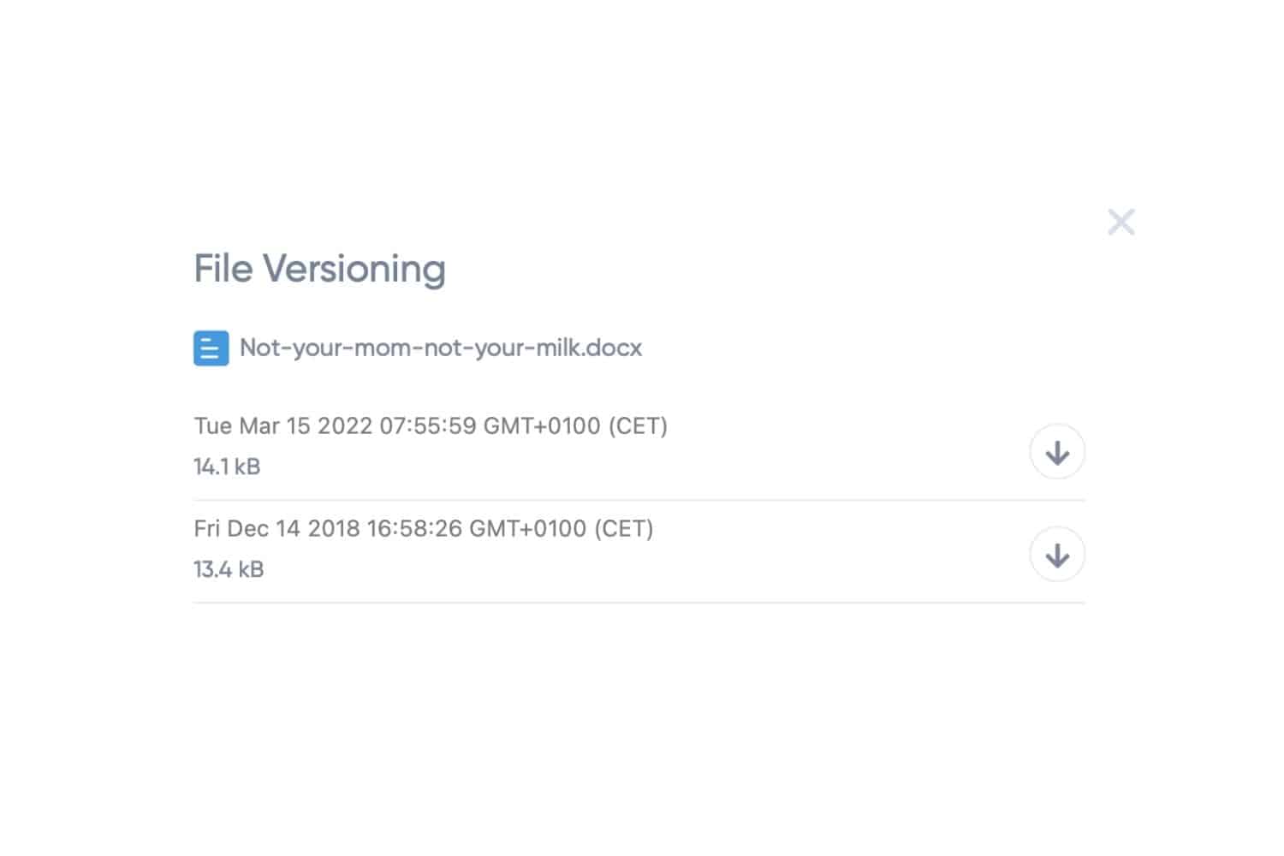This screenshot has height=856, width=1284.
Task: Close the File Versioning dialog
Action: click(1121, 222)
